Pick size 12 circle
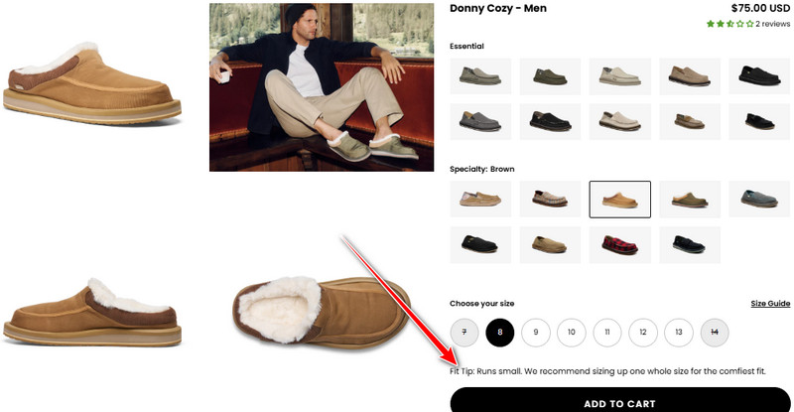The image size is (794, 412). [x=643, y=333]
